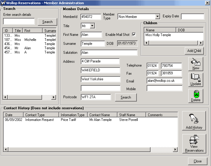Click the Close button at bottom
The height and width of the screenshot is (166, 211).
(198, 161)
